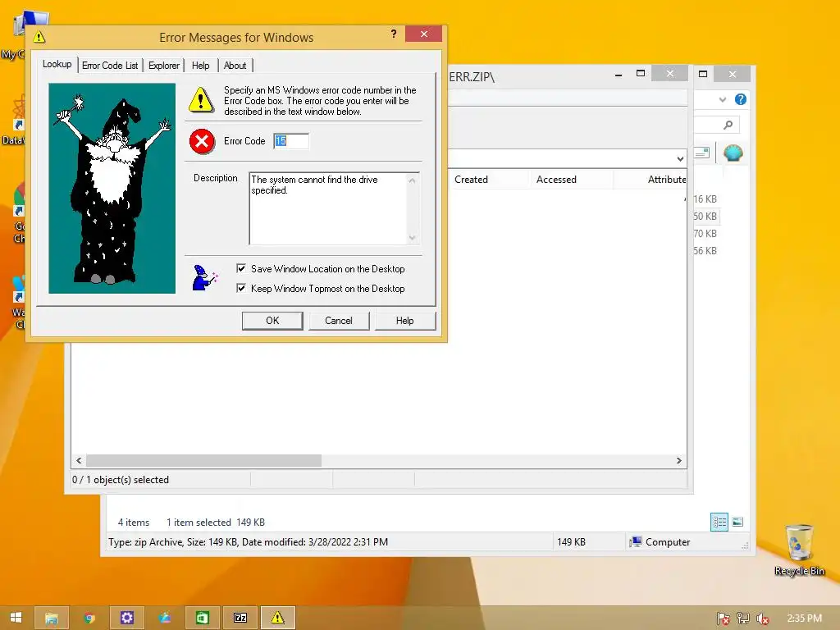Image resolution: width=840 pixels, height=630 pixels.
Task: Click the Help button beside Cancel
Action: pos(405,321)
